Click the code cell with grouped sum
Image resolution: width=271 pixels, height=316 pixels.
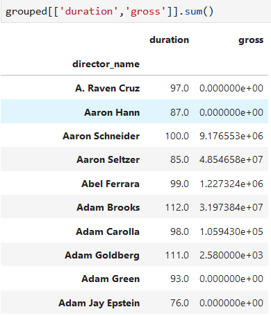(x=135, y=11)
